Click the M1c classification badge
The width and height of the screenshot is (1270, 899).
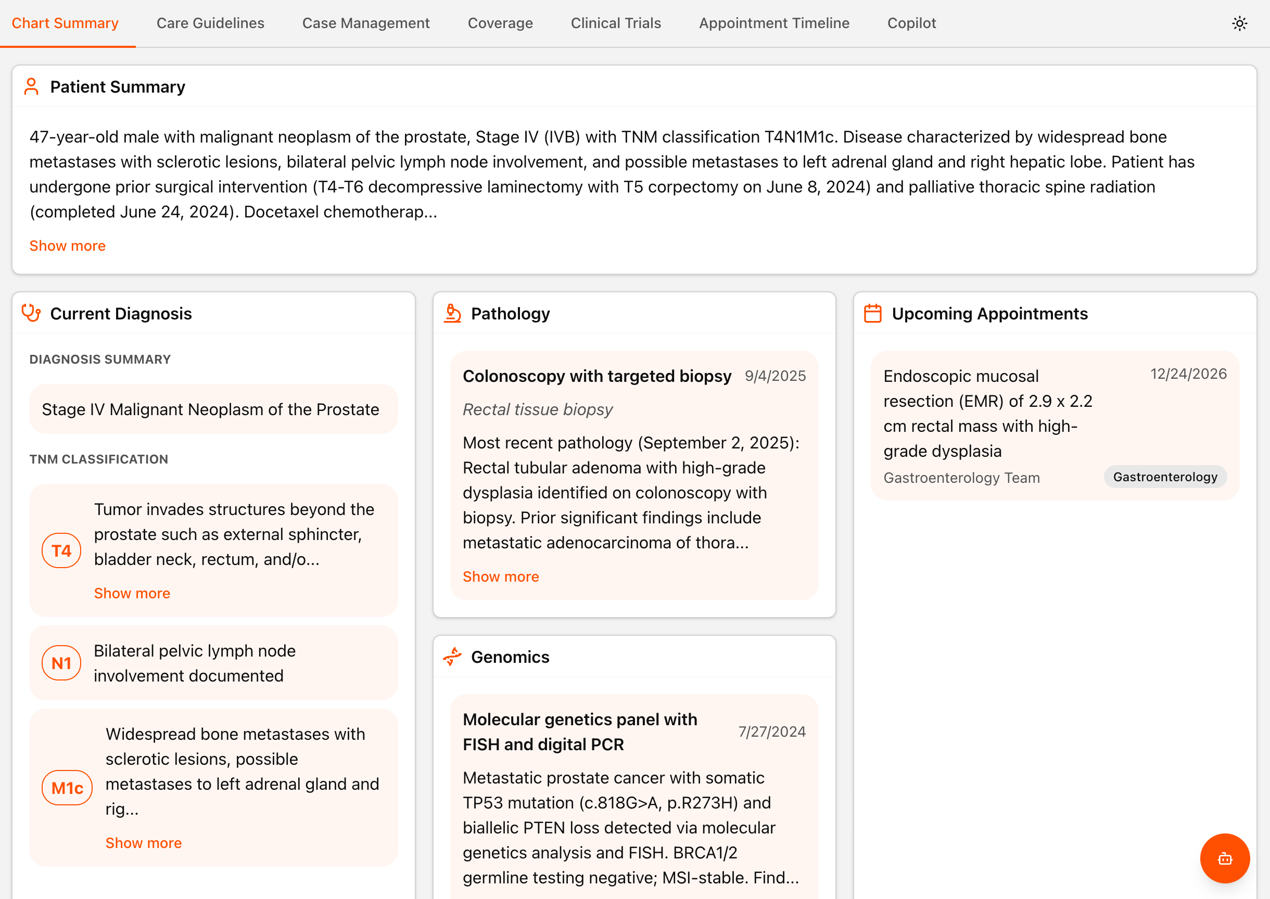pyautogui.click(x=68, y=788)
